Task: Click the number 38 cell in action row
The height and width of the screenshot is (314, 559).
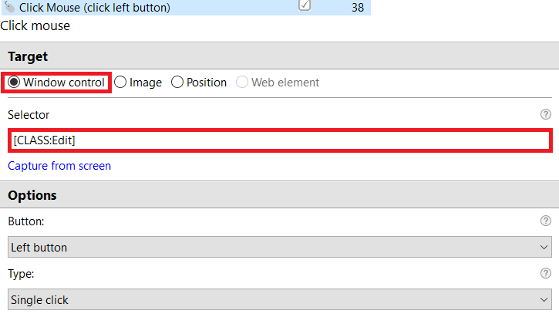Action: click(x=358, y=8)
